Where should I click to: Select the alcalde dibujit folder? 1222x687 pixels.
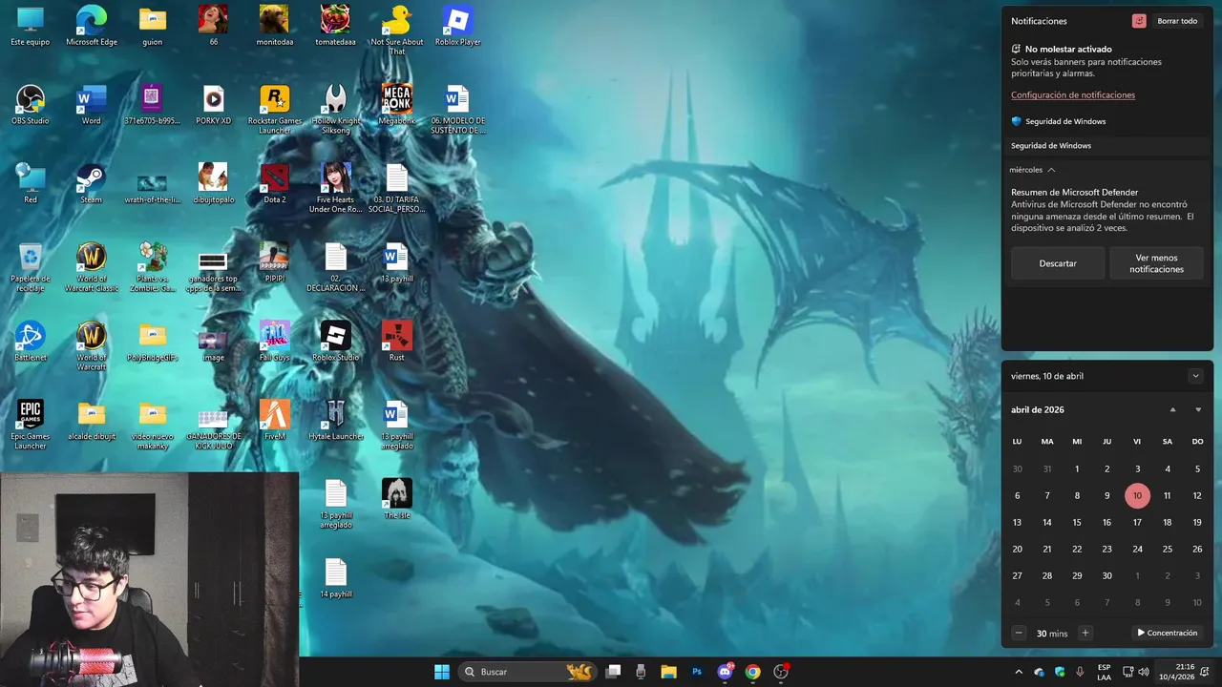click(92, 420)
